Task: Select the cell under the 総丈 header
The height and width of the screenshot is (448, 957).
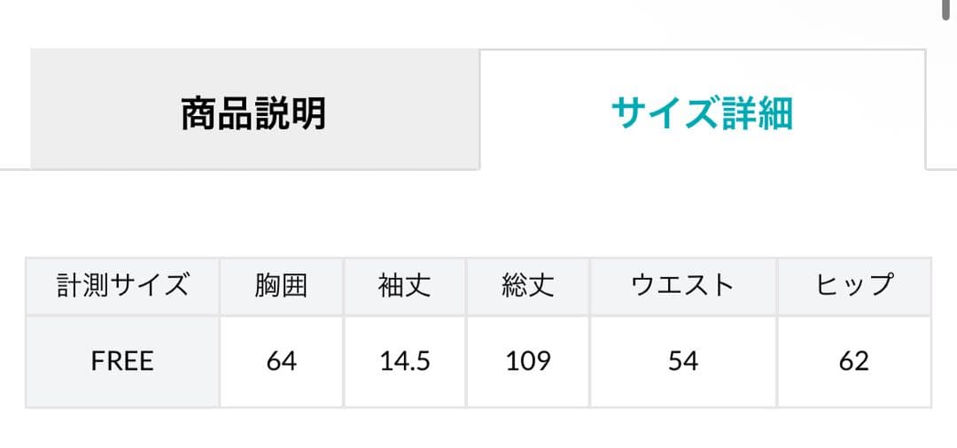Action: point(527,361)
